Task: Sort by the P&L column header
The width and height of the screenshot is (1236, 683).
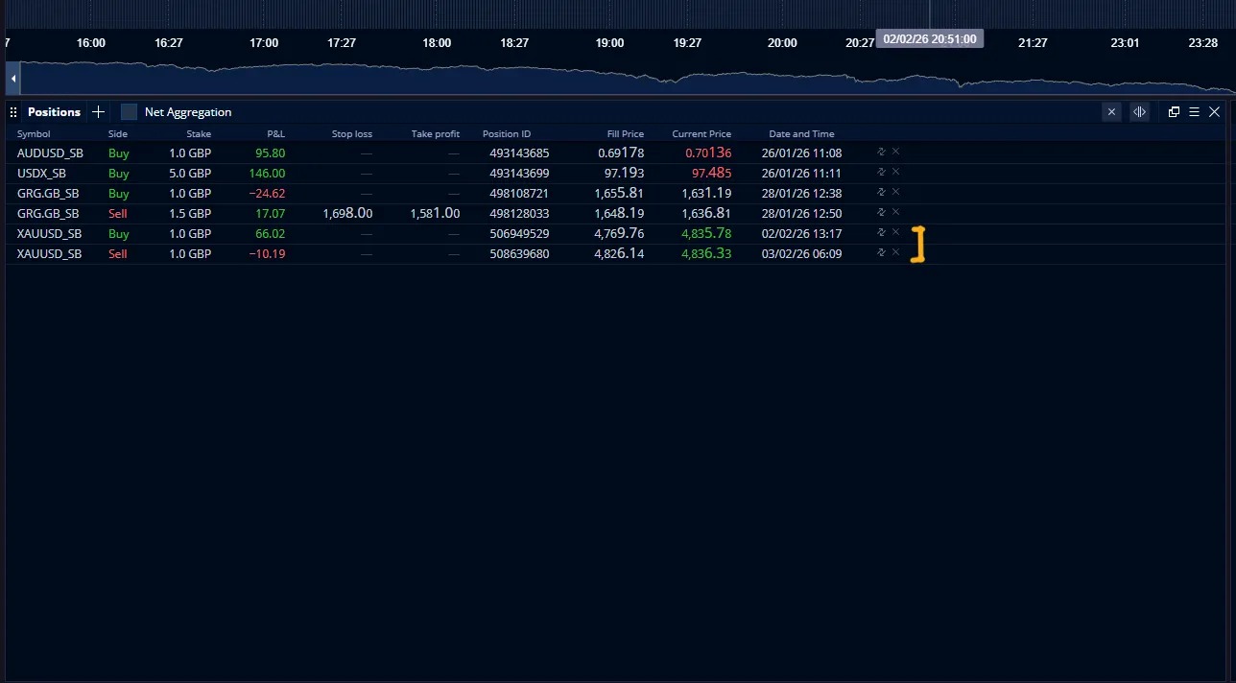Action: coord(275,134)
